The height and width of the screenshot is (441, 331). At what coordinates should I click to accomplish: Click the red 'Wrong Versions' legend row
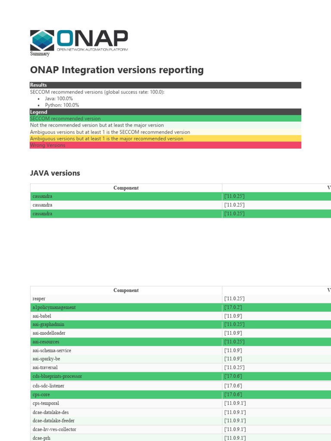[x=165, y=145]
